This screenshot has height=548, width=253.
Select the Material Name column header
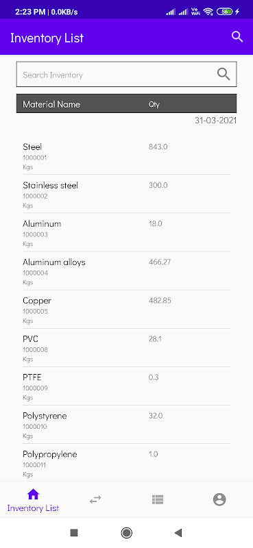(x=51, y=104)
